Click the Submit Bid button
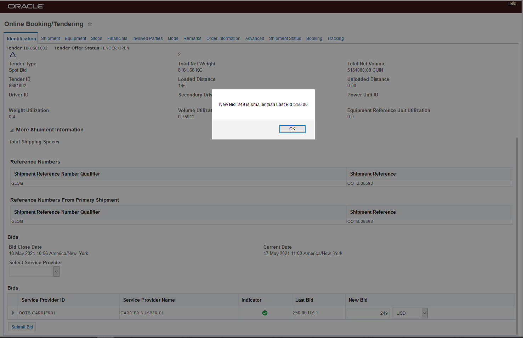This screenshot has height=338, width=523. [22, 327]
